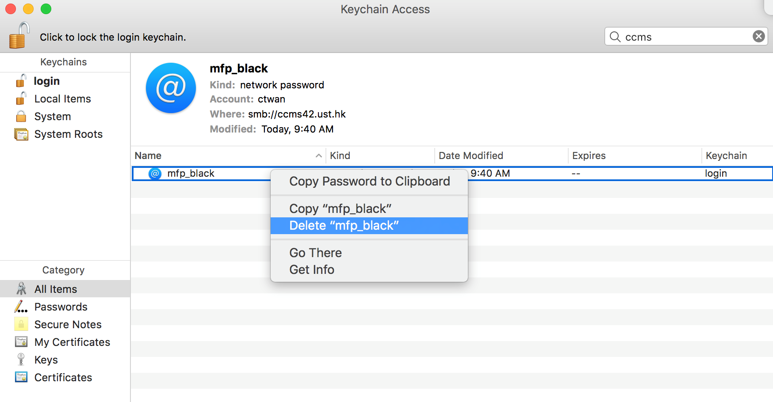The width and height of the screenshot is (773, 402).
Task: Select the login keychain icon in sidebar
Action: click(21, 81)
